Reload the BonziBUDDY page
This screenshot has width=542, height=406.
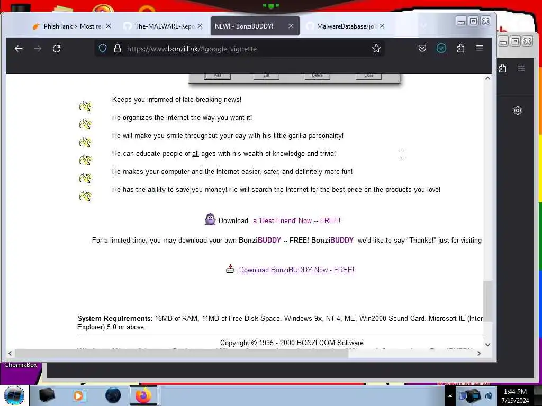coord(57,49)
